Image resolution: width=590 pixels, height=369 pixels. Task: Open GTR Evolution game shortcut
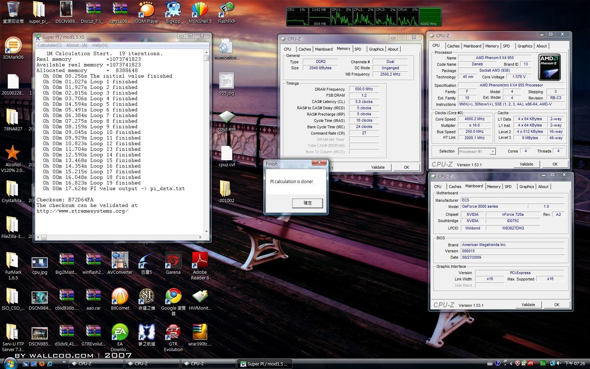(173, 338)
